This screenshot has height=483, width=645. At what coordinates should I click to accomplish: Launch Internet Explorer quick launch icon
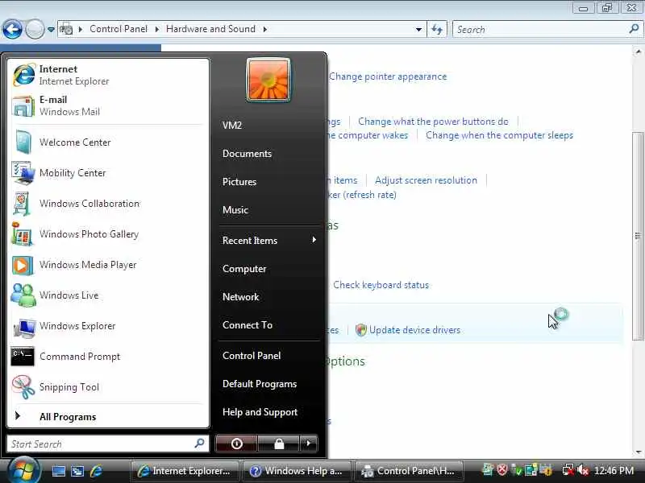(x=96, y=471)
